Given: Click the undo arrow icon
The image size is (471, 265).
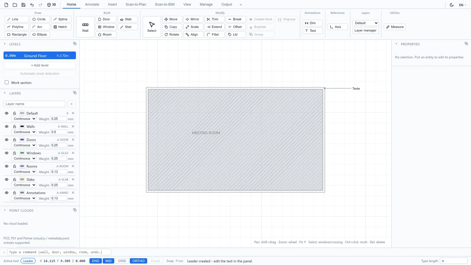Looking at the screenshot, I should pyautogui.click(x=32, y=5).
